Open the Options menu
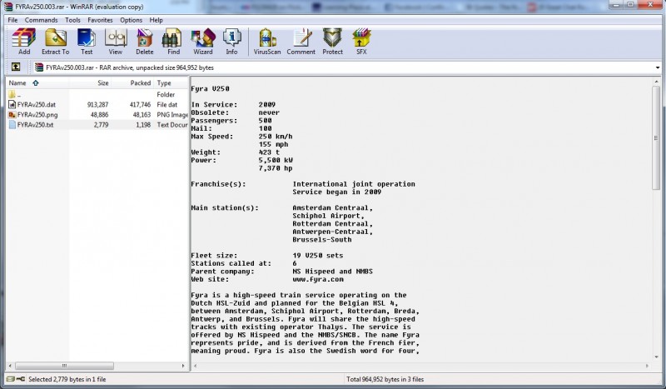Image resolution: width=666 pixels, height=389 pixels. pos(131,20)
